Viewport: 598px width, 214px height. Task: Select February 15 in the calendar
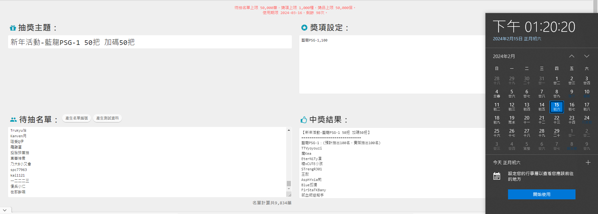[557, 107]
